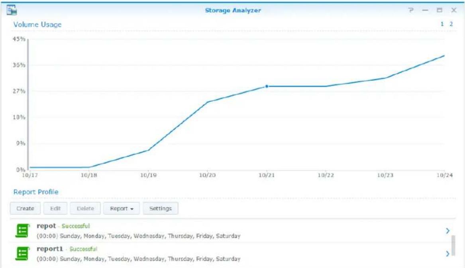
Task: Select the repot profile name
Action: (x=46, y=226)
